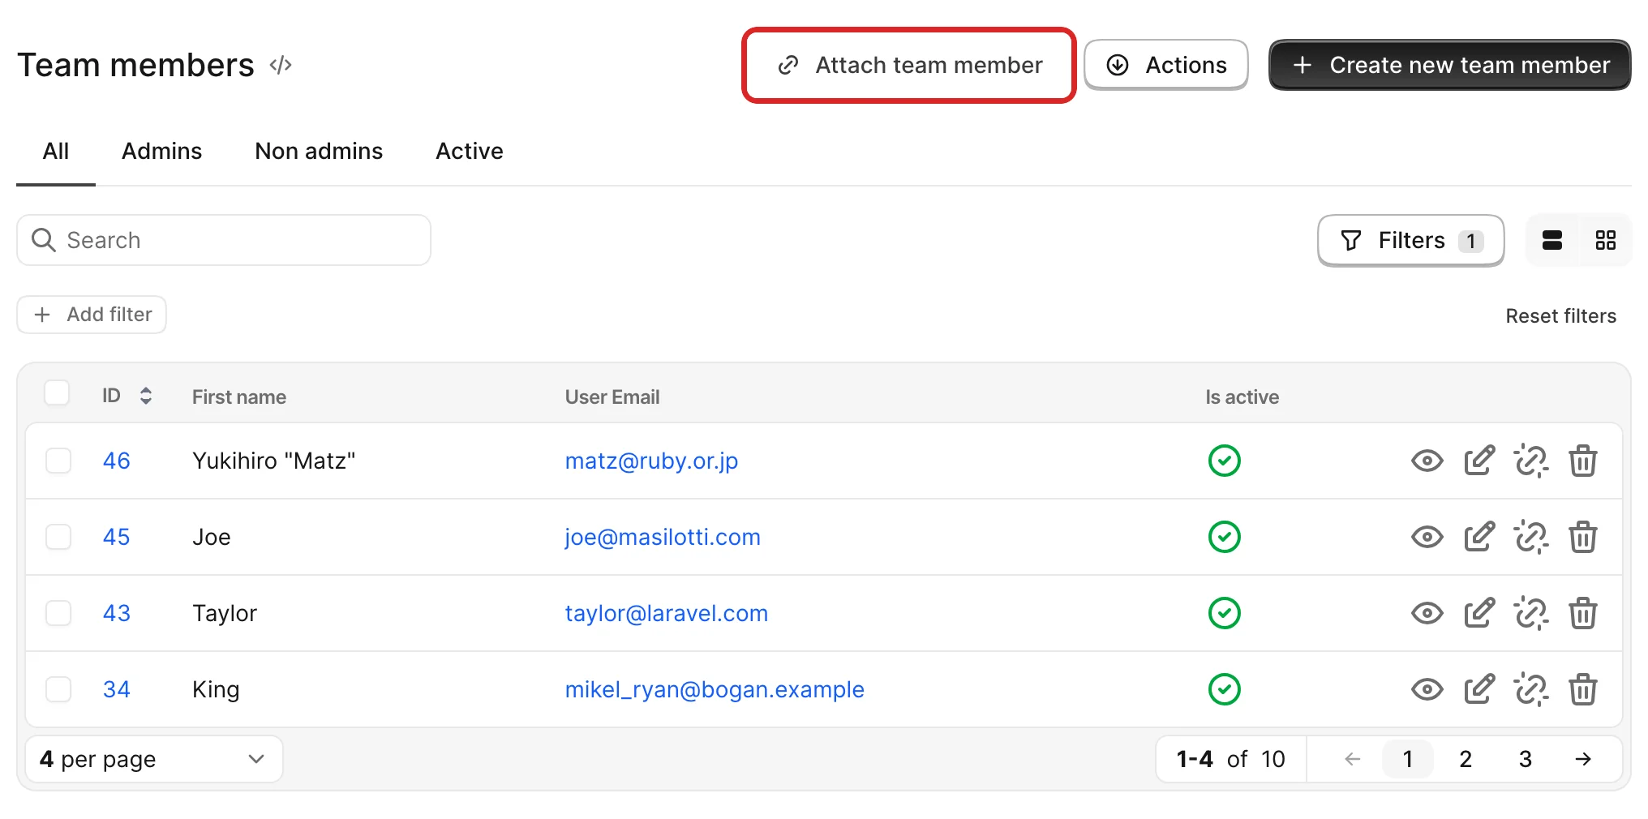Click the active checkmark in King row
The image size is (1648, 819).
point(1225,689)
